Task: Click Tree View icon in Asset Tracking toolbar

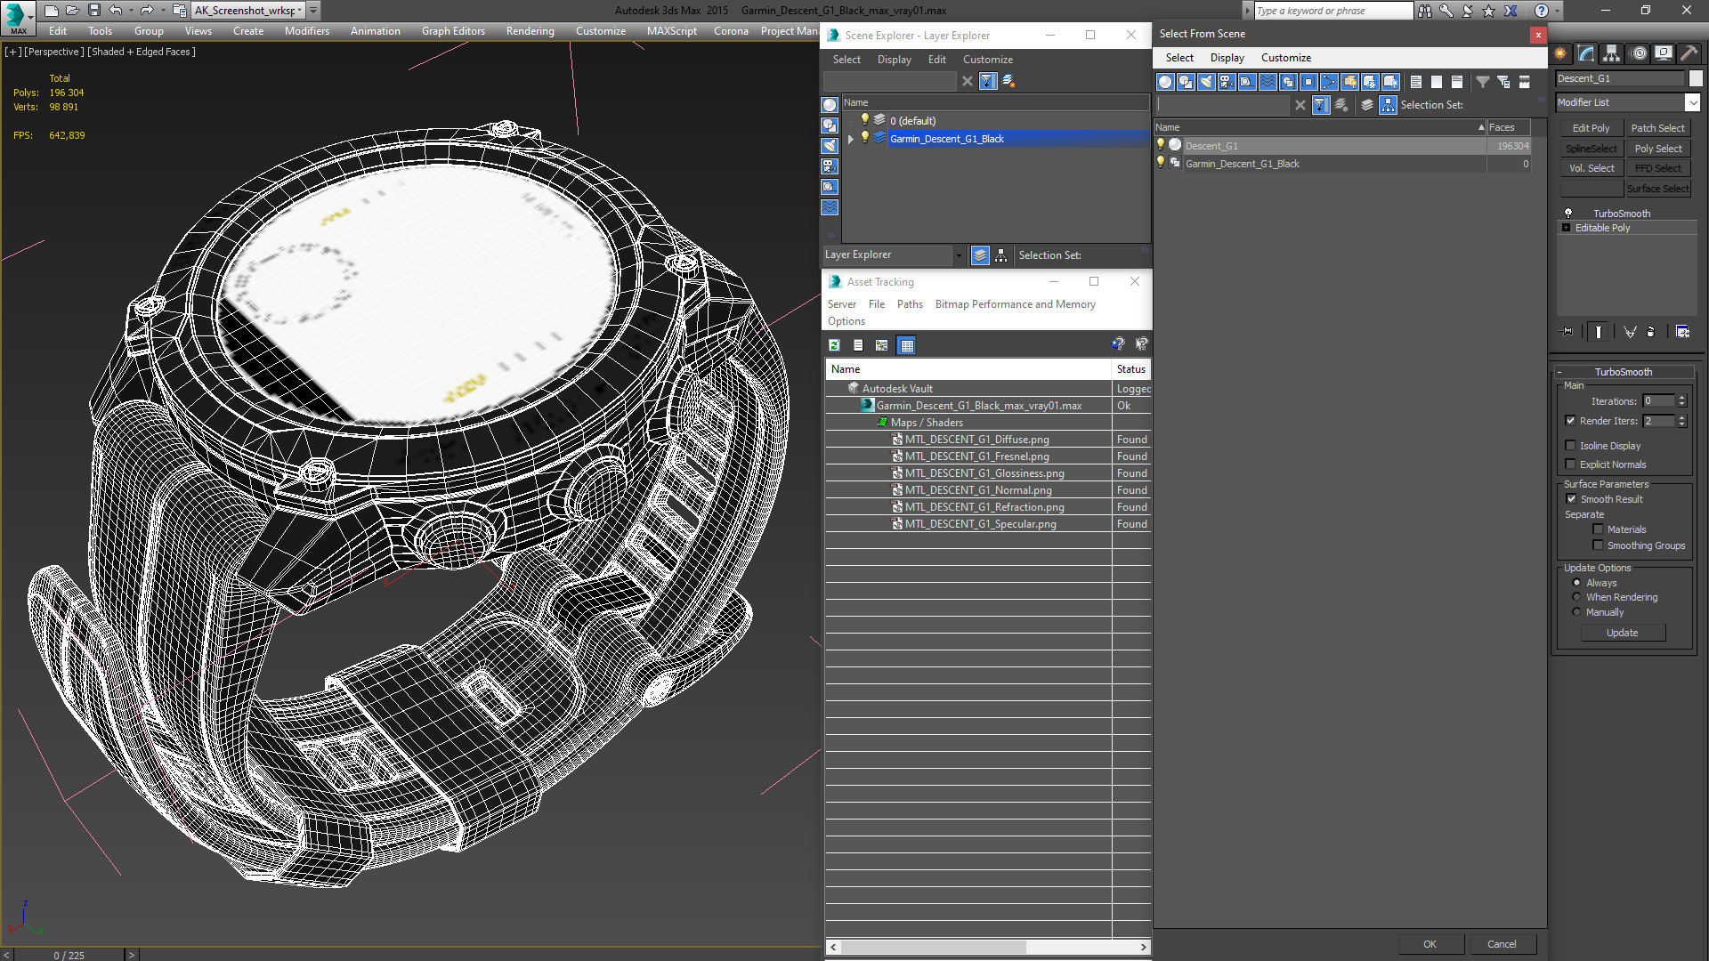Action: tap(881, 345)
